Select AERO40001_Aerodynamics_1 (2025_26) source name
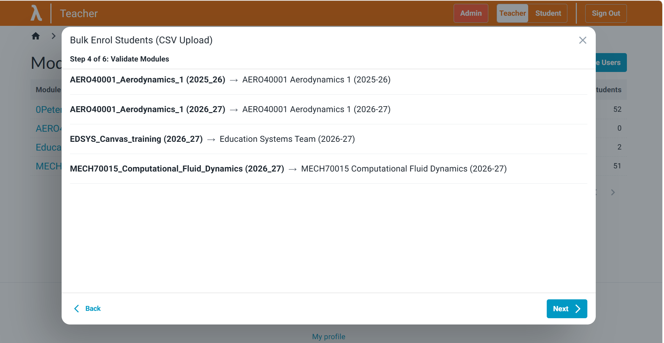 148,80
